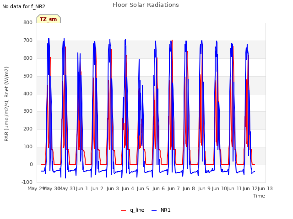Click the Jun 5 x-axis date label
Image resolution: width=293 pixels, height=219 pixels.
click(143, 188)
